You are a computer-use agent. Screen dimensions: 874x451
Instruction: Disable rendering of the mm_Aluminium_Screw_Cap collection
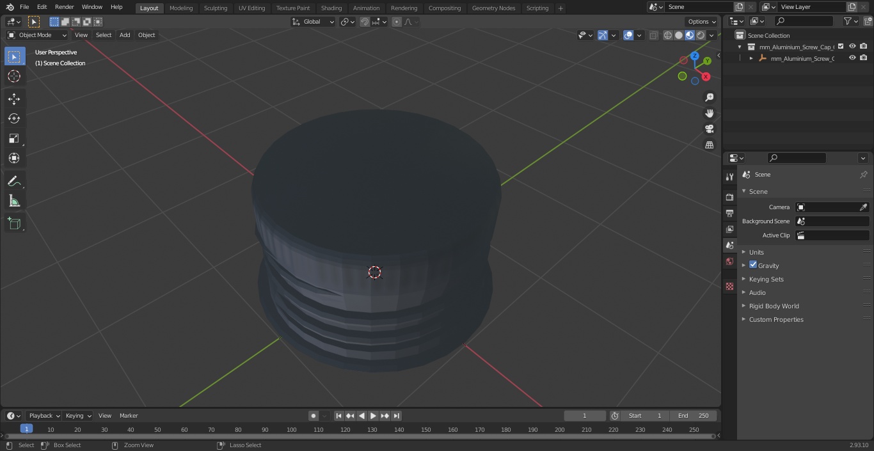[864, 46]
